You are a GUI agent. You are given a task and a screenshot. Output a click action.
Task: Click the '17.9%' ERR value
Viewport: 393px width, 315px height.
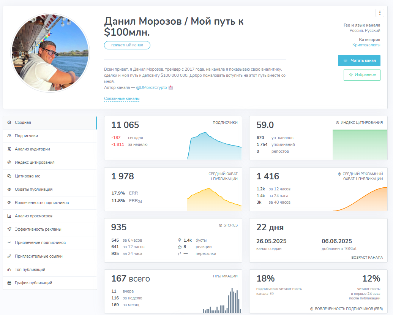(118, 193)
